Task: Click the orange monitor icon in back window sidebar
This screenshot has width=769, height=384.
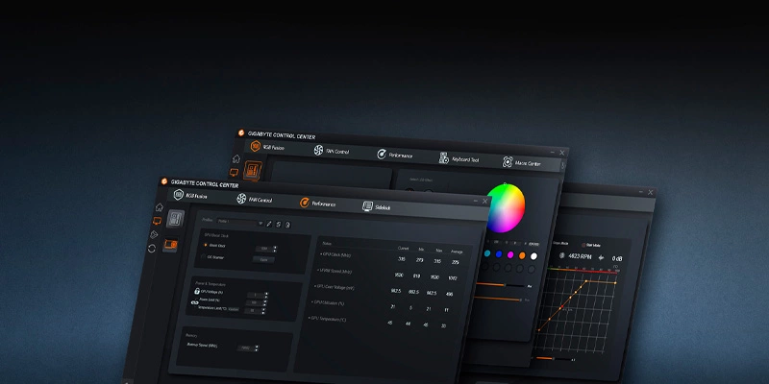Action: pos(234,173)
